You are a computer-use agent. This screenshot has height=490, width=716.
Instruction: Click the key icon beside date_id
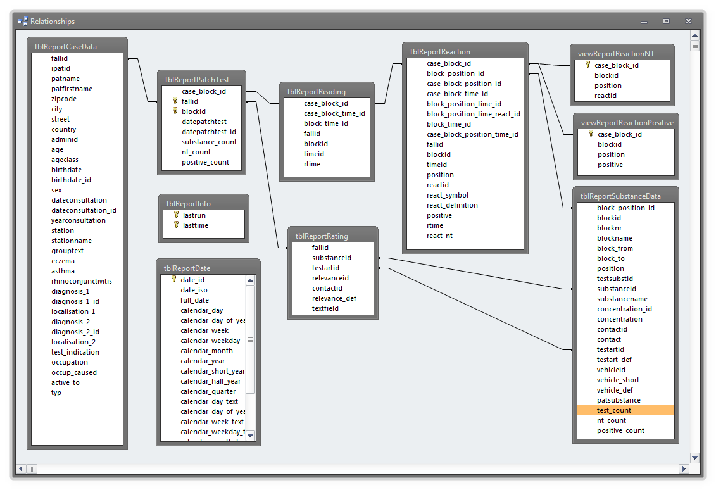click(x=173, y=280)
